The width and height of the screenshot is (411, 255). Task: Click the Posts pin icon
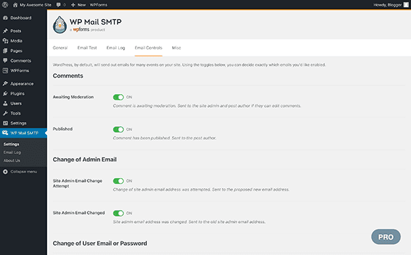(5, 31)
